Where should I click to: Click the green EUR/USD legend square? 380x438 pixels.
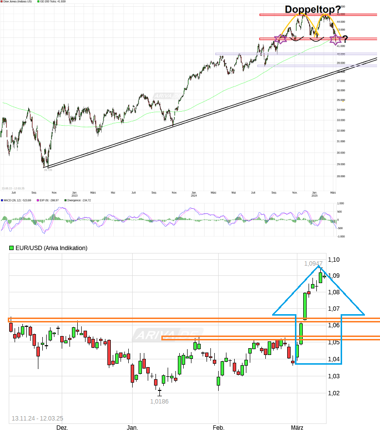(12, 248)
